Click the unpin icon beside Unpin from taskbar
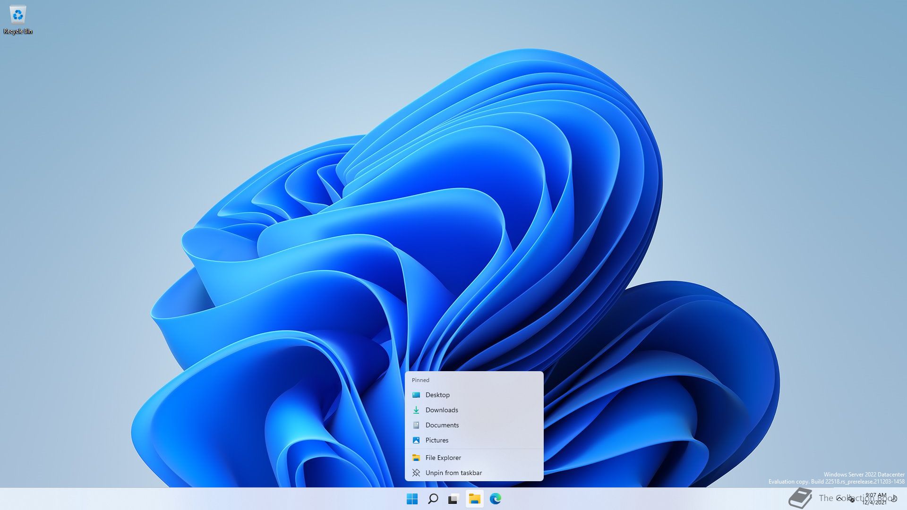 click(416, 473)
